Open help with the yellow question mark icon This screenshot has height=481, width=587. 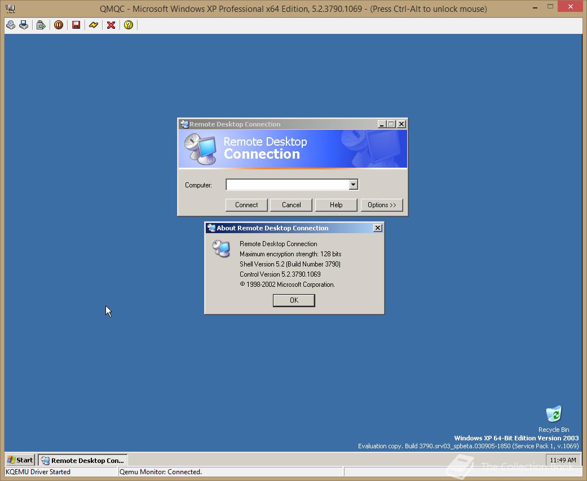[129, 25]
